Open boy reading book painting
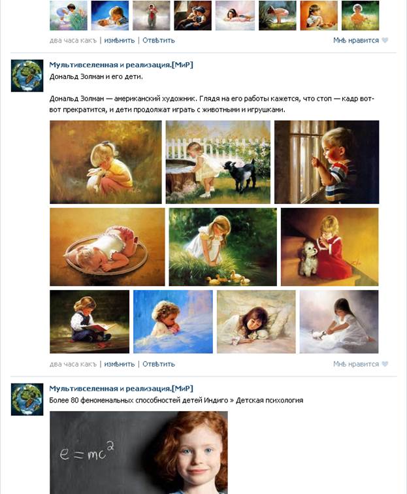The width and height of the screenshot is (407, 494). pyautogui.click(x=90, y=321)
